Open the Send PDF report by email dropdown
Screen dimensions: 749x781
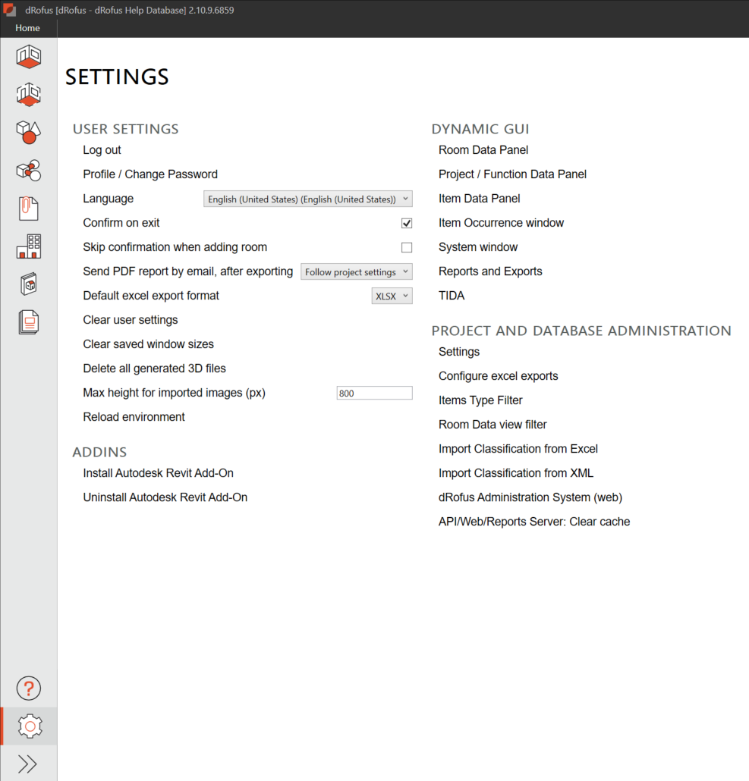pyautogui.click(x=357, y=272)
